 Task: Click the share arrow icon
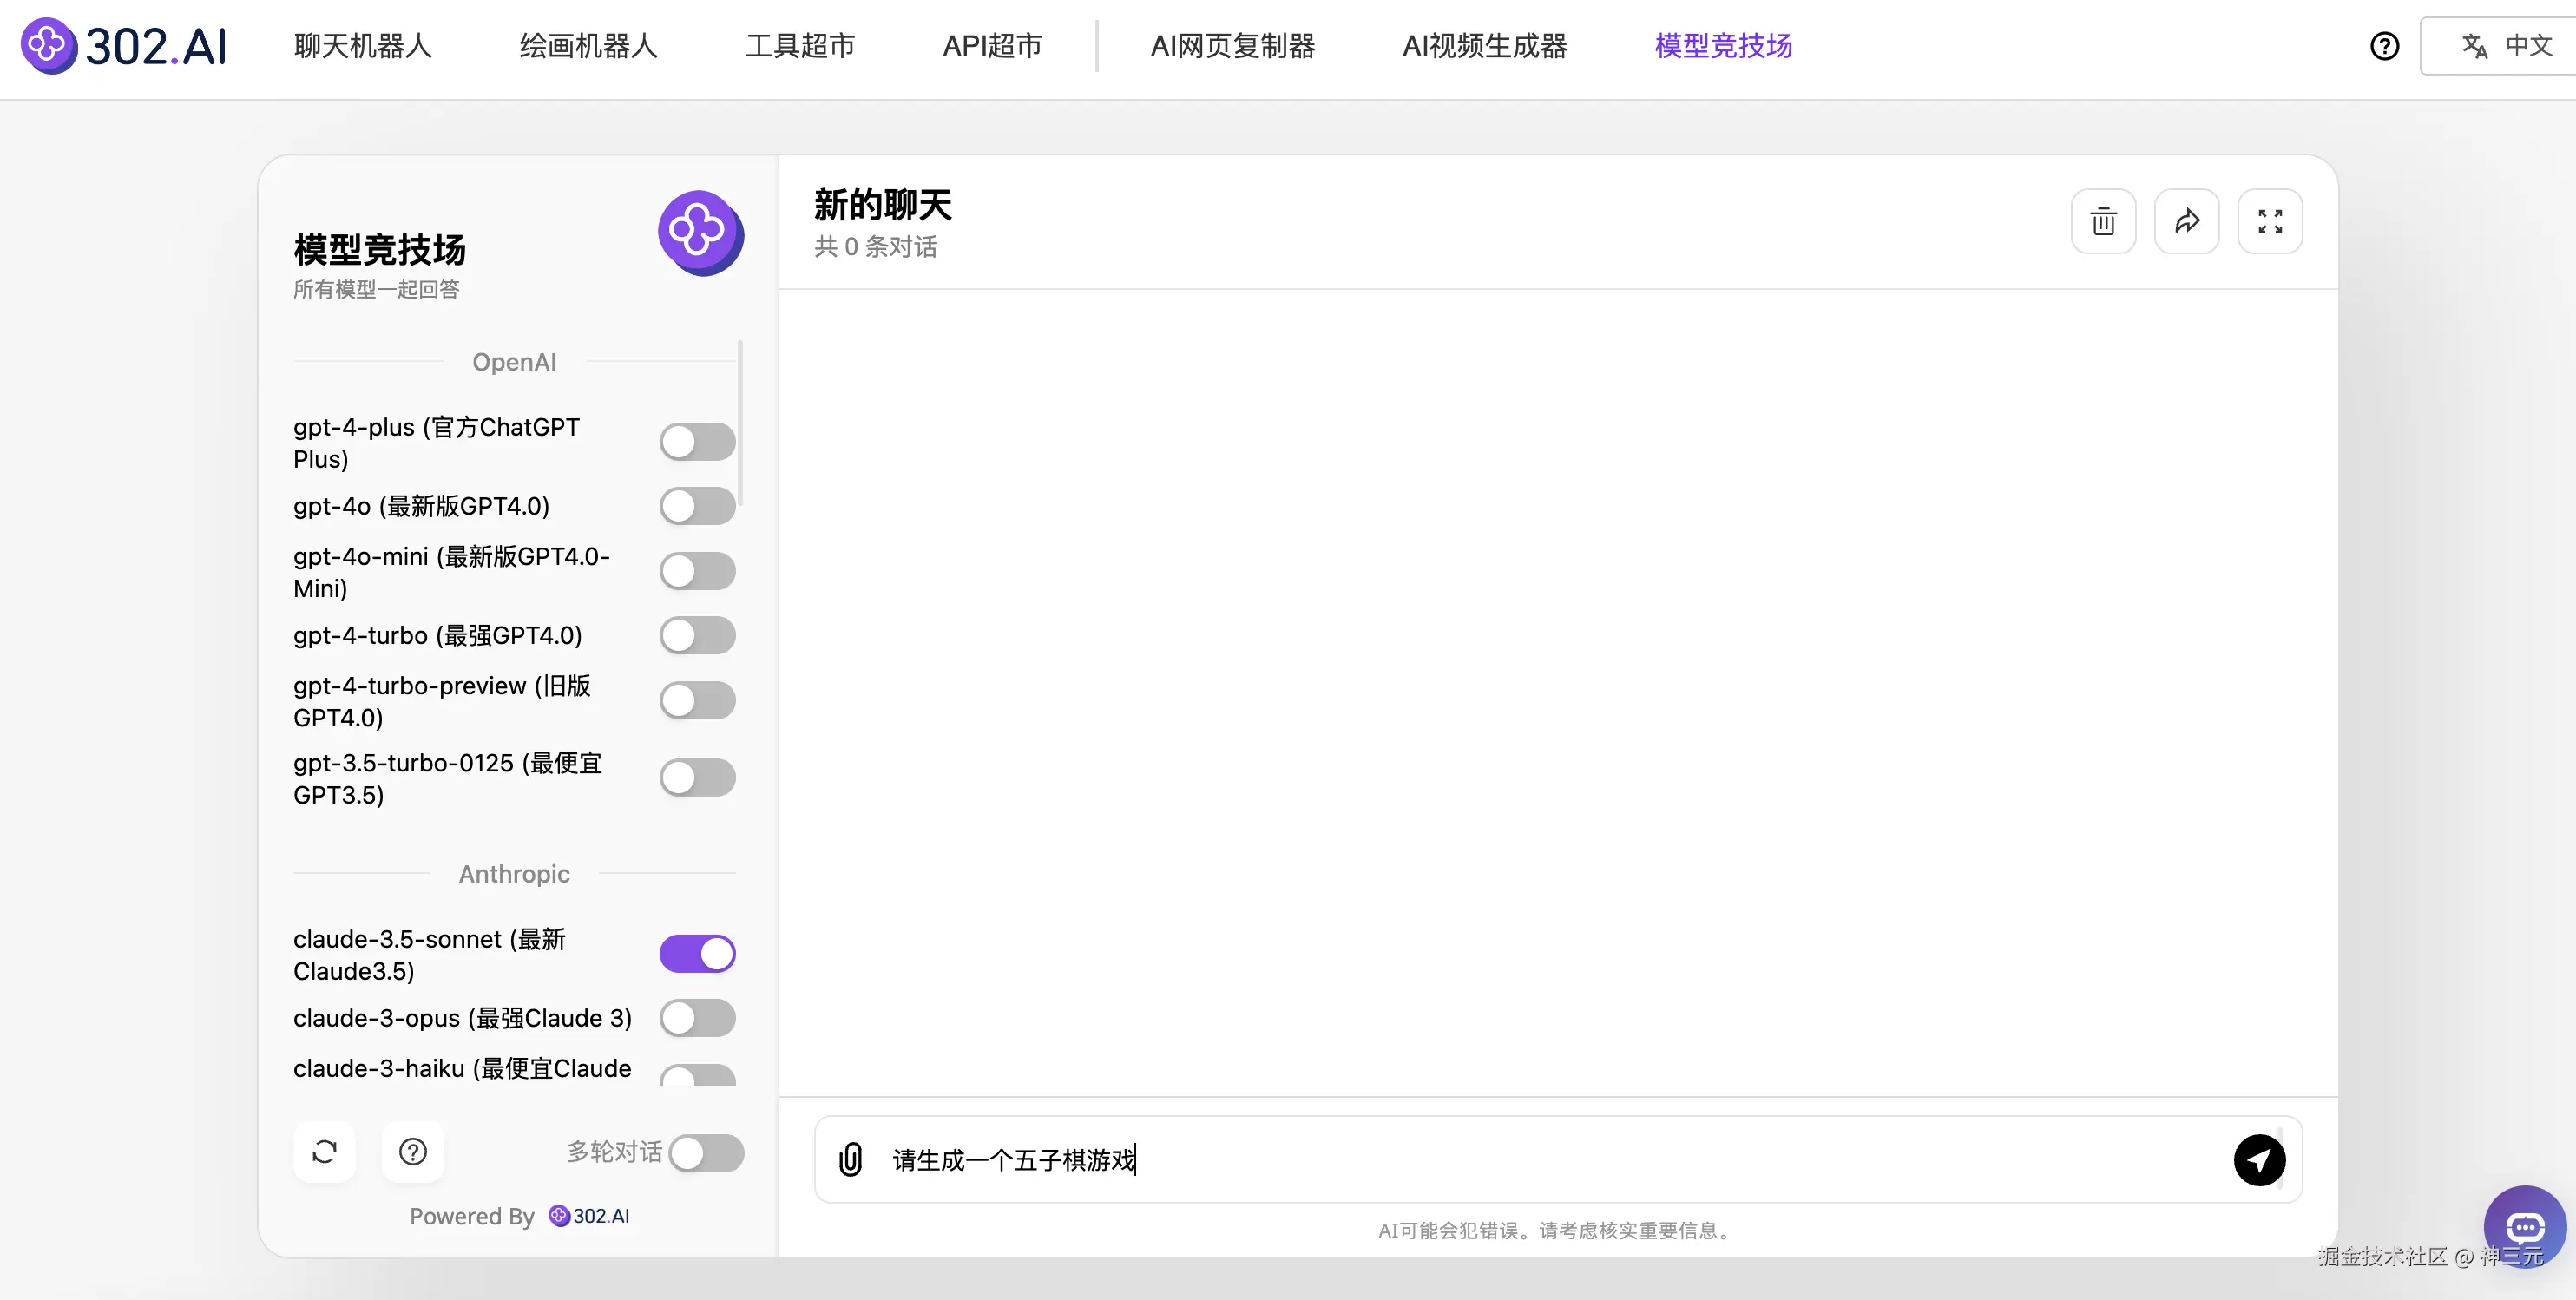coord(2186,221)
